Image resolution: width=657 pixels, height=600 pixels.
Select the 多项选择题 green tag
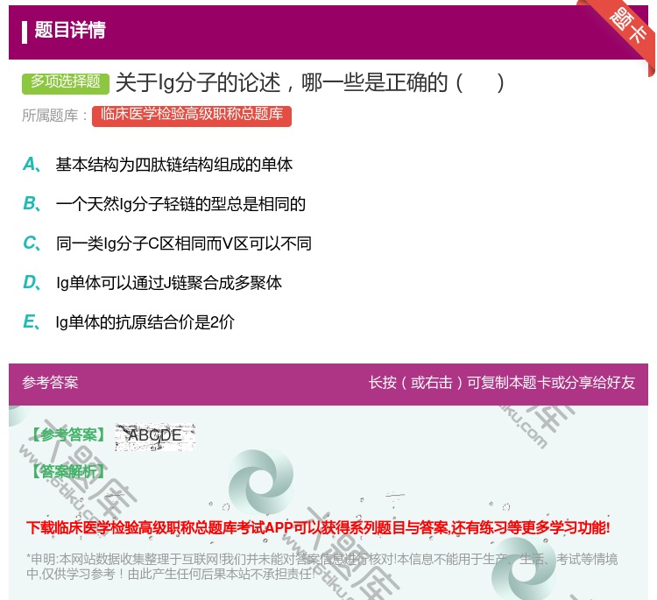pyautogui.click(x=66, y=83)
